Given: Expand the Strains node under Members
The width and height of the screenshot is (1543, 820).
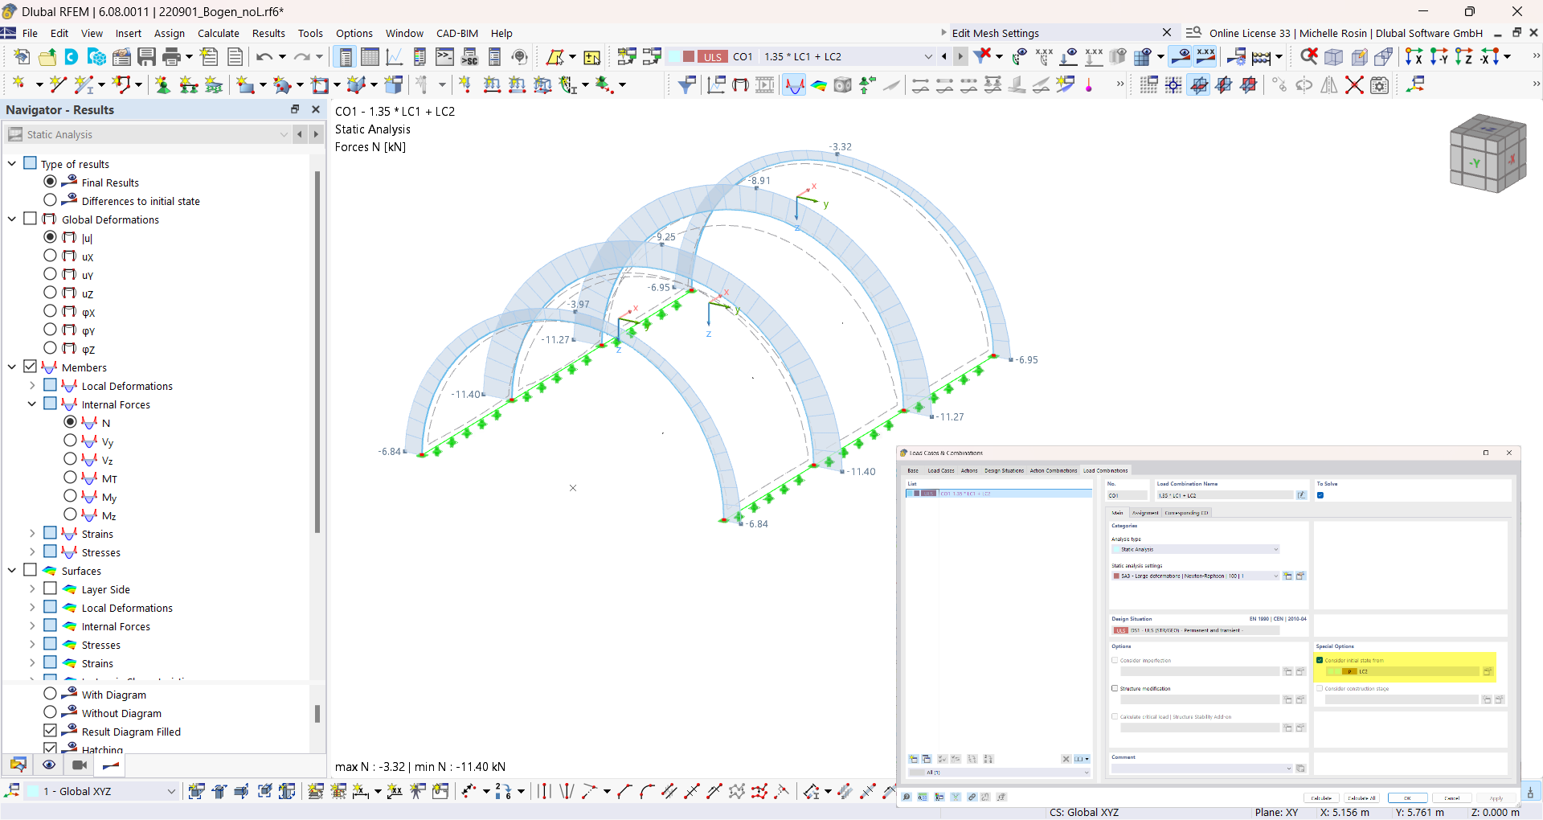Looking at the screenshot, I should point(32,534).
